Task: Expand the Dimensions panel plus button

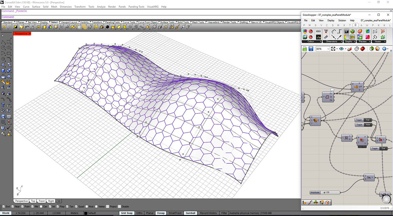Action: pyautogui.click(x=342, y=41)
